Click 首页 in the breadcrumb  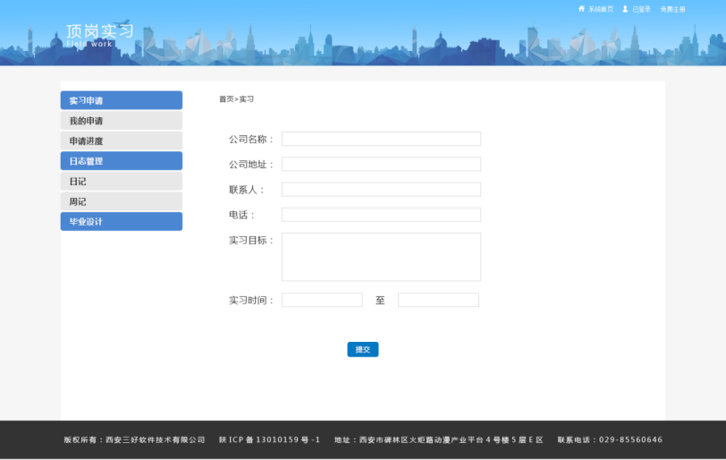pos(225,99)
